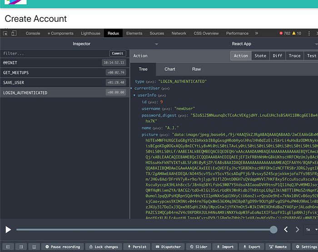This screenshot has width=318, height=252.
Task: Click the yellow warning count icon
Action: coord(294,33)
